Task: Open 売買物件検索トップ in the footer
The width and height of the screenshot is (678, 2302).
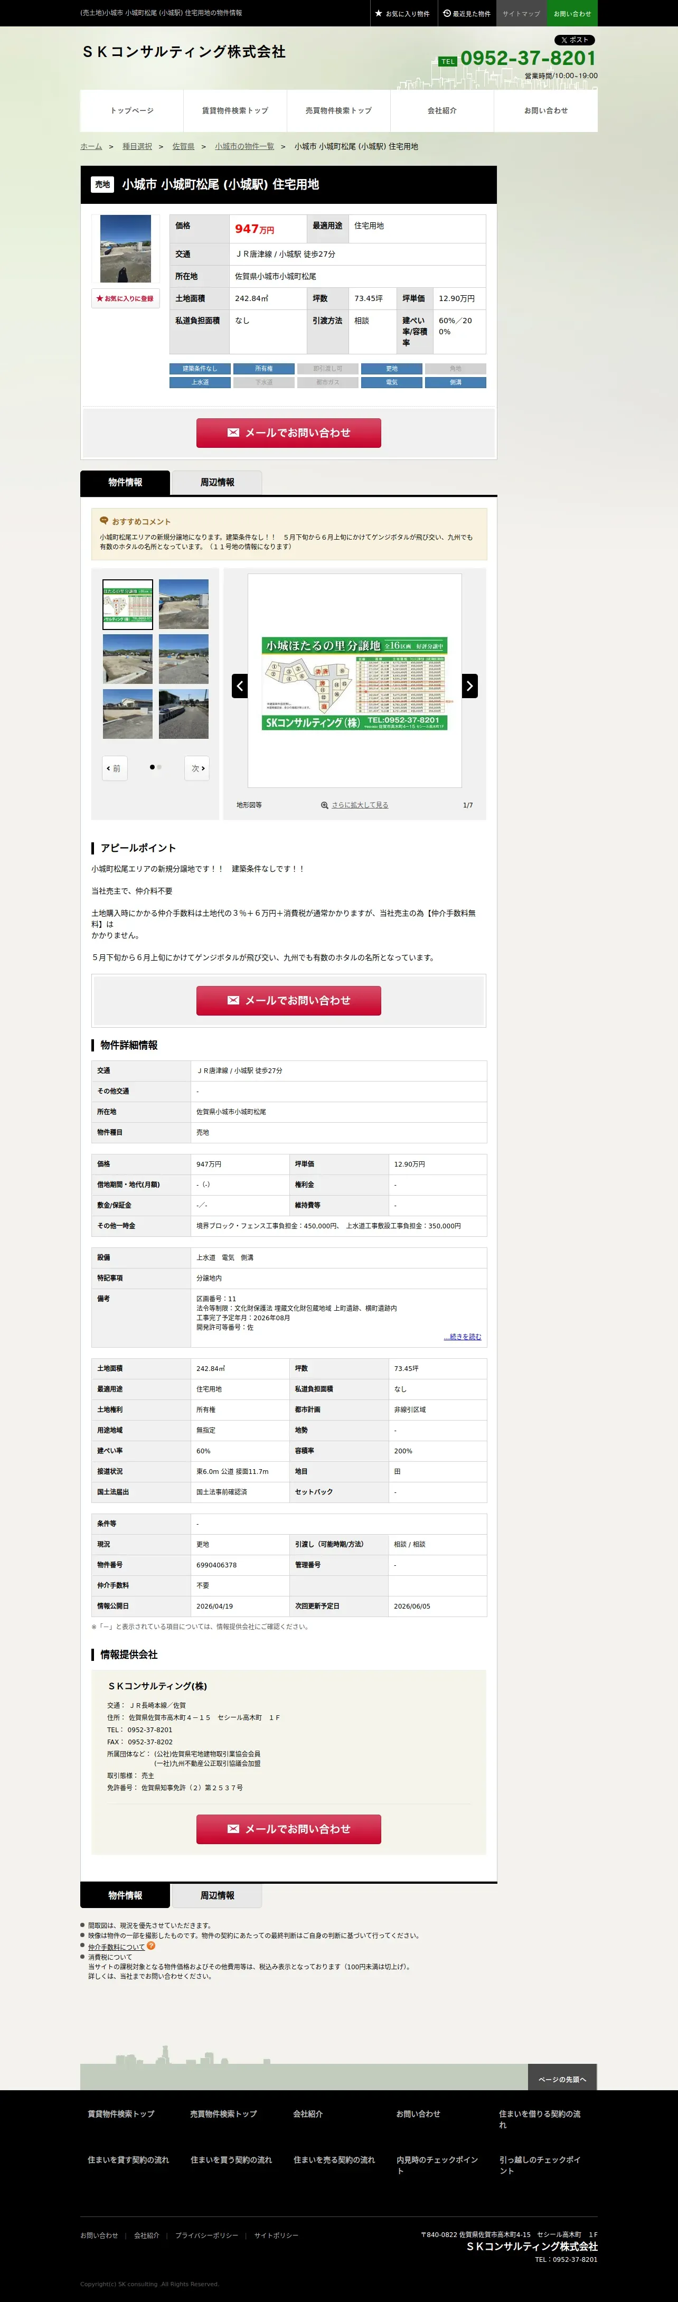Action: [223, 2115]
